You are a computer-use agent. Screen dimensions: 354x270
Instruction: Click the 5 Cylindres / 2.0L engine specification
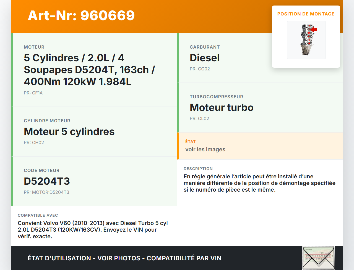(89, 70)
